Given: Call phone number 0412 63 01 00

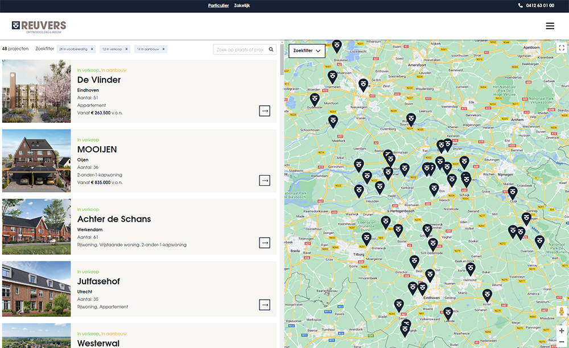Looking at the screenshot, I should click(536, 5).
